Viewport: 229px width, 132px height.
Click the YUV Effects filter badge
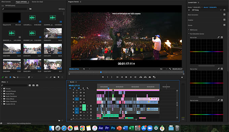pos(37,85)
